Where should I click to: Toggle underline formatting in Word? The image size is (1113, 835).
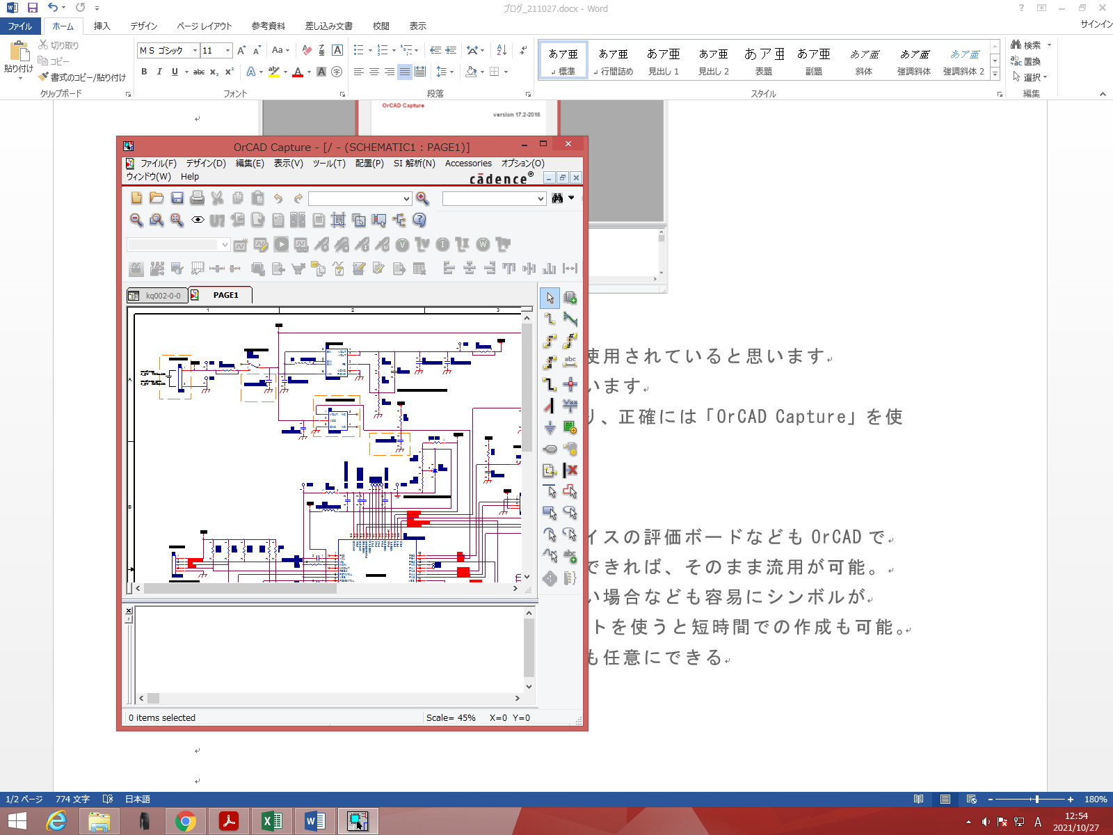click(x=175, y=72)
